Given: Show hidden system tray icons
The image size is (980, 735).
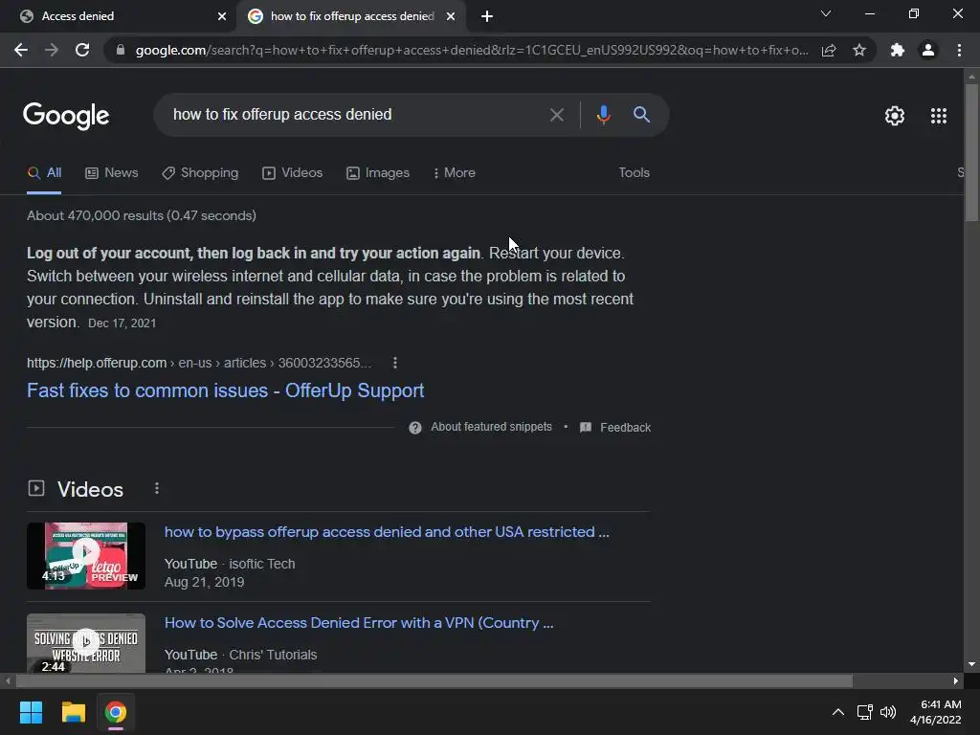Looking at the screenshot, I should point(838,712).
